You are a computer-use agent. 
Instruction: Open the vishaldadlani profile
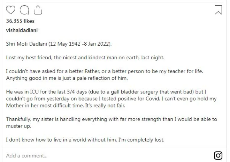pos(22,30)
